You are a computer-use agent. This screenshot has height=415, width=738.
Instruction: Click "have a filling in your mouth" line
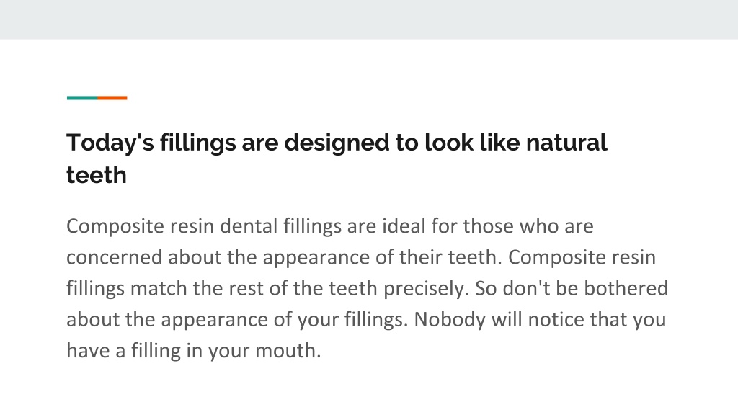(193, 351)
